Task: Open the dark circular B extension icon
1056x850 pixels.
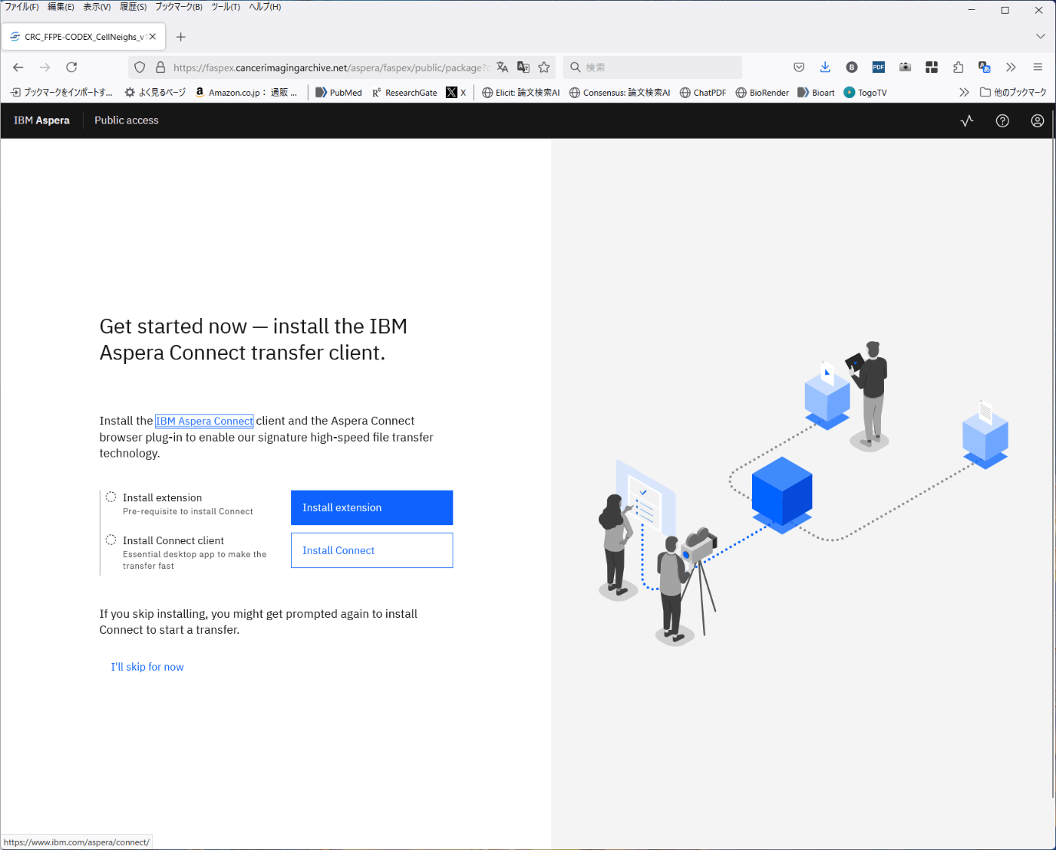Action: point(852,67)
